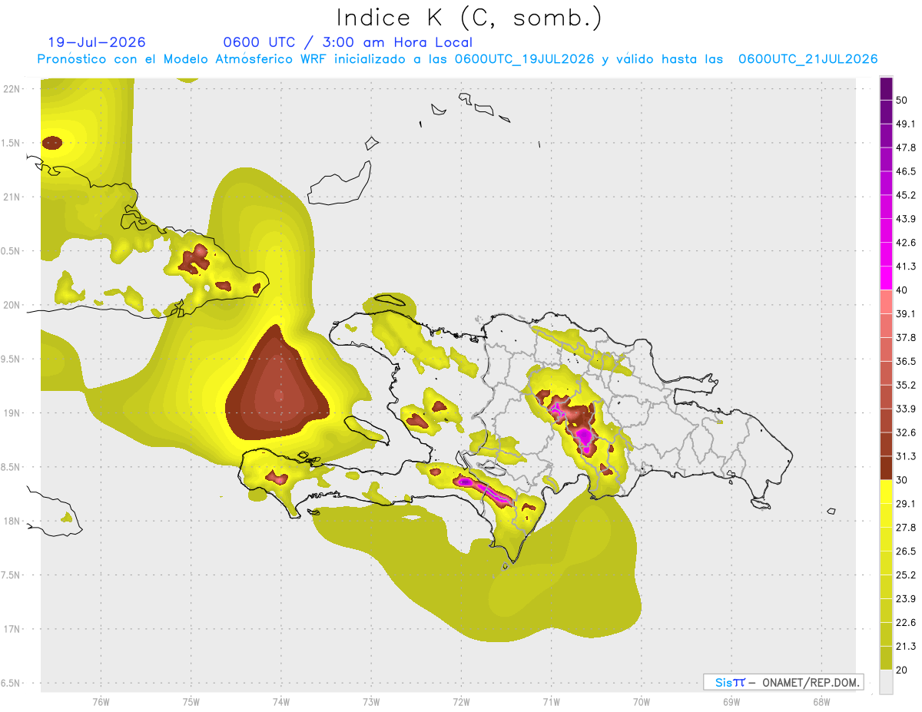922x712 pixels.
Task: Click the color scale value '20'
Action: coord(903,671)
